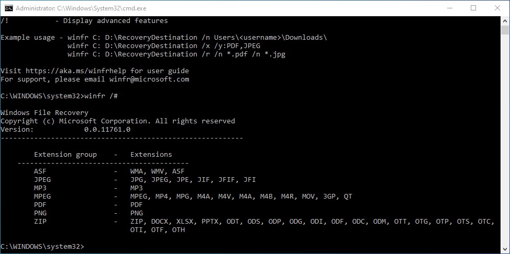Viewport: 510px width, 254px height.
Task: Click the 'Windows File Recovery' heading text
Action: [45, 113]
